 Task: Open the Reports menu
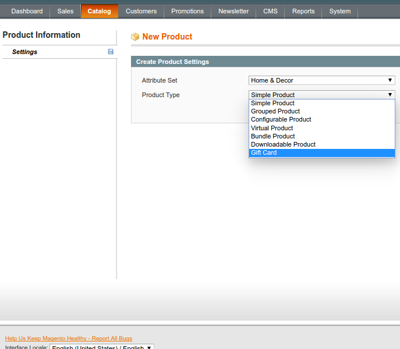tap(303, 11)
